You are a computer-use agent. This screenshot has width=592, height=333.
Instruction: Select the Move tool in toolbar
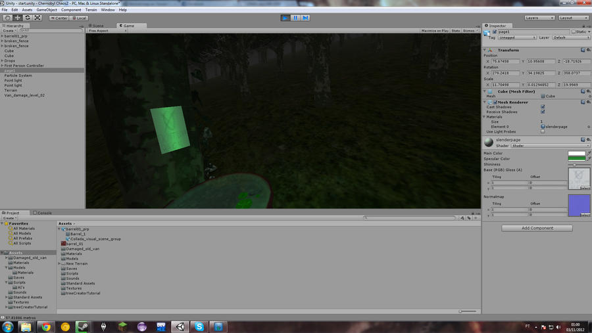[x=17, y=18]
